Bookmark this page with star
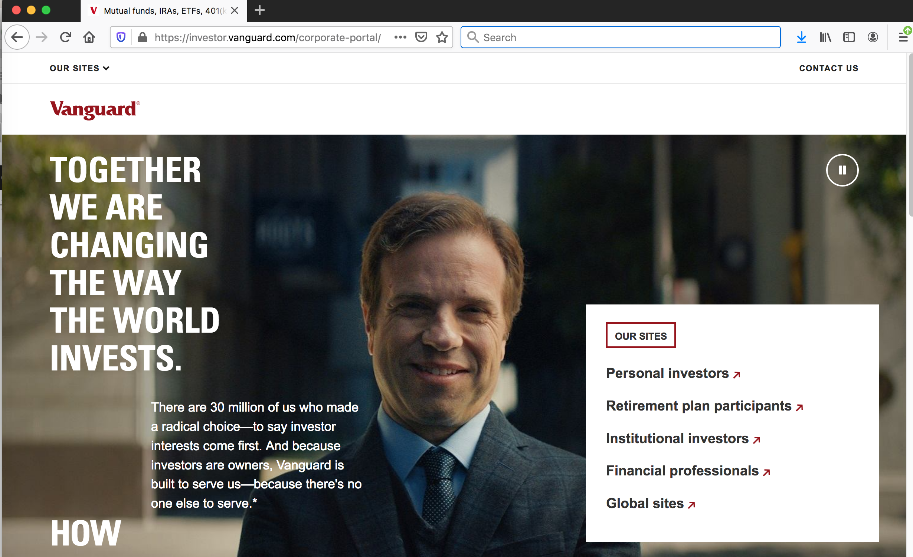Image resolution: width=913 pixels, height=557 pixels. 442,37
